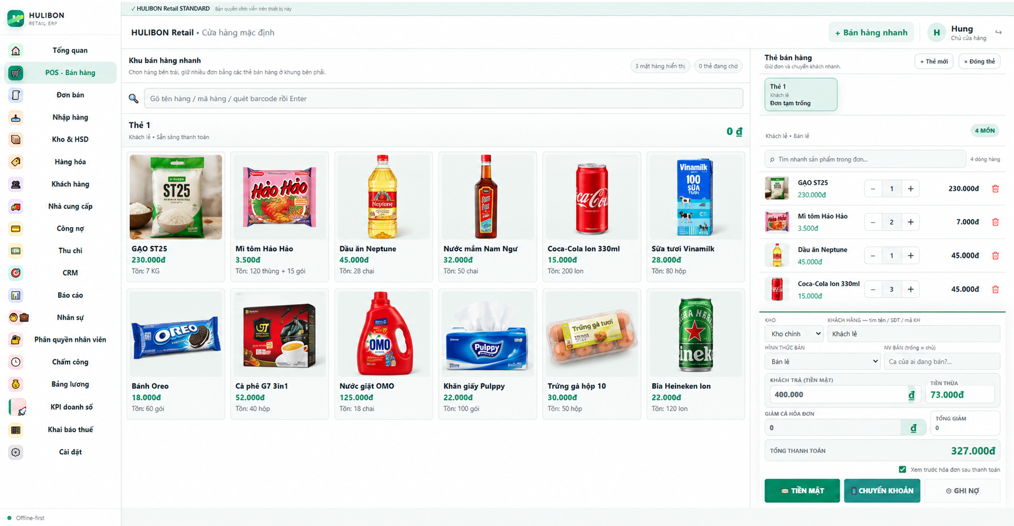The height and width of the screenshot is (526, 1014).
Task: Click the Bán hàng nhanh button
Action: [x=871, y=33]
